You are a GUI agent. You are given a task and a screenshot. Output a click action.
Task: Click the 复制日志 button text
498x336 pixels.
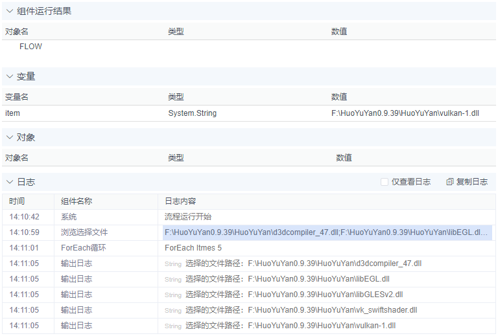click(x=472, y=182)
